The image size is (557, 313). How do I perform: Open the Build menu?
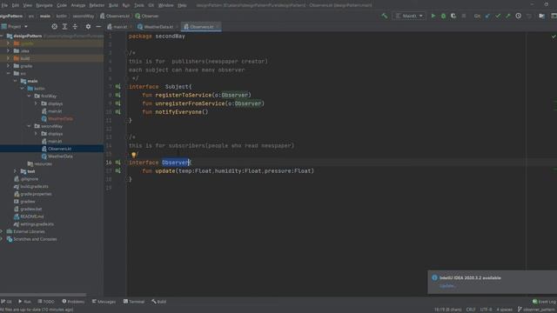(113, 5)
